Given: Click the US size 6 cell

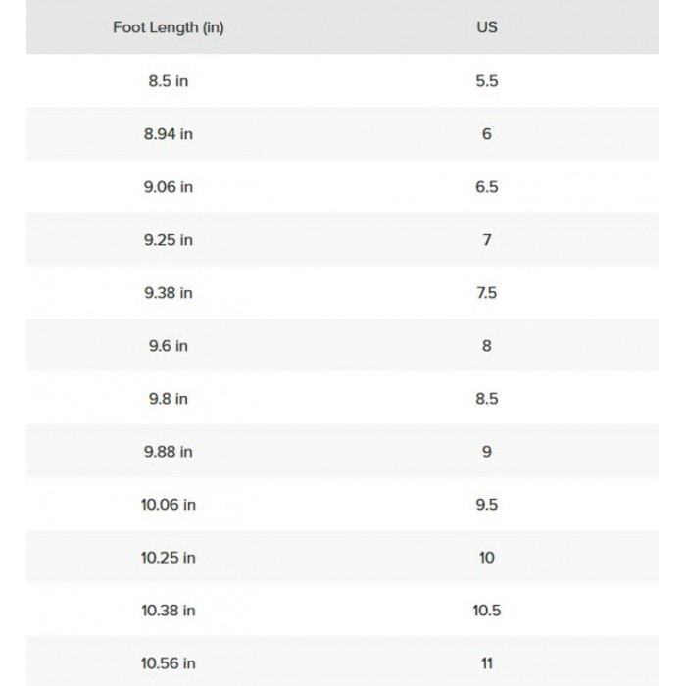Looking at the screenshot, I should pyautogui.click(x=486, y=134).
